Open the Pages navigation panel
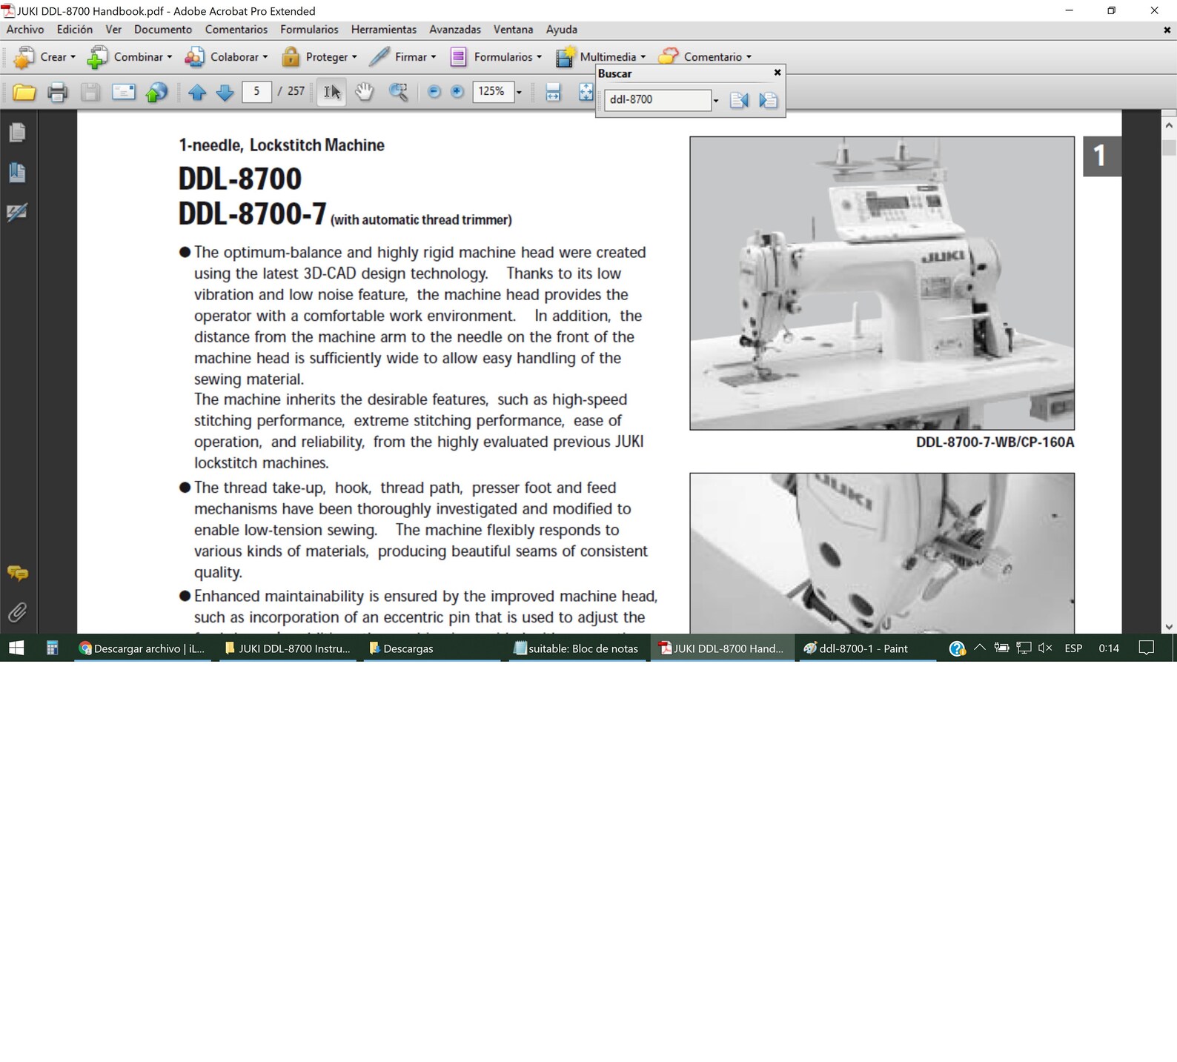This screenshot has width=1177, height=1062. point(17,133)
